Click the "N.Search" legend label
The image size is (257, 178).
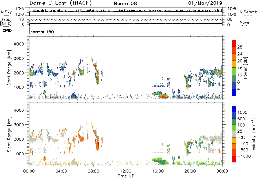248,12
